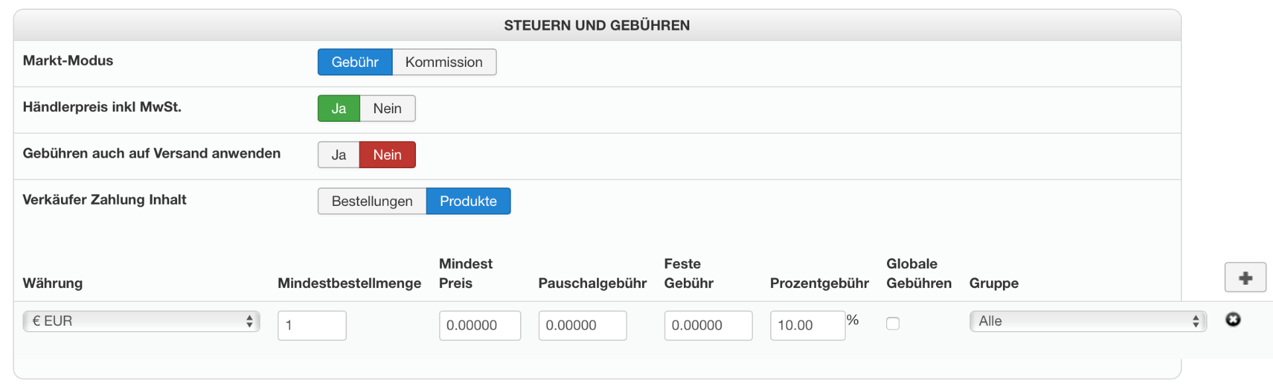Image resolution: width=1273 pixels, height=386 pixels.
Task: Remove the EUR fee row with delete icon
Action: [x=1233, y=320]
